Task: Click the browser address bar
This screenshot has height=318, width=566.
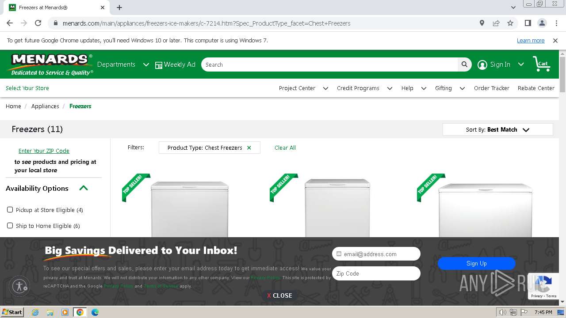Action: [x=265, y=23]
